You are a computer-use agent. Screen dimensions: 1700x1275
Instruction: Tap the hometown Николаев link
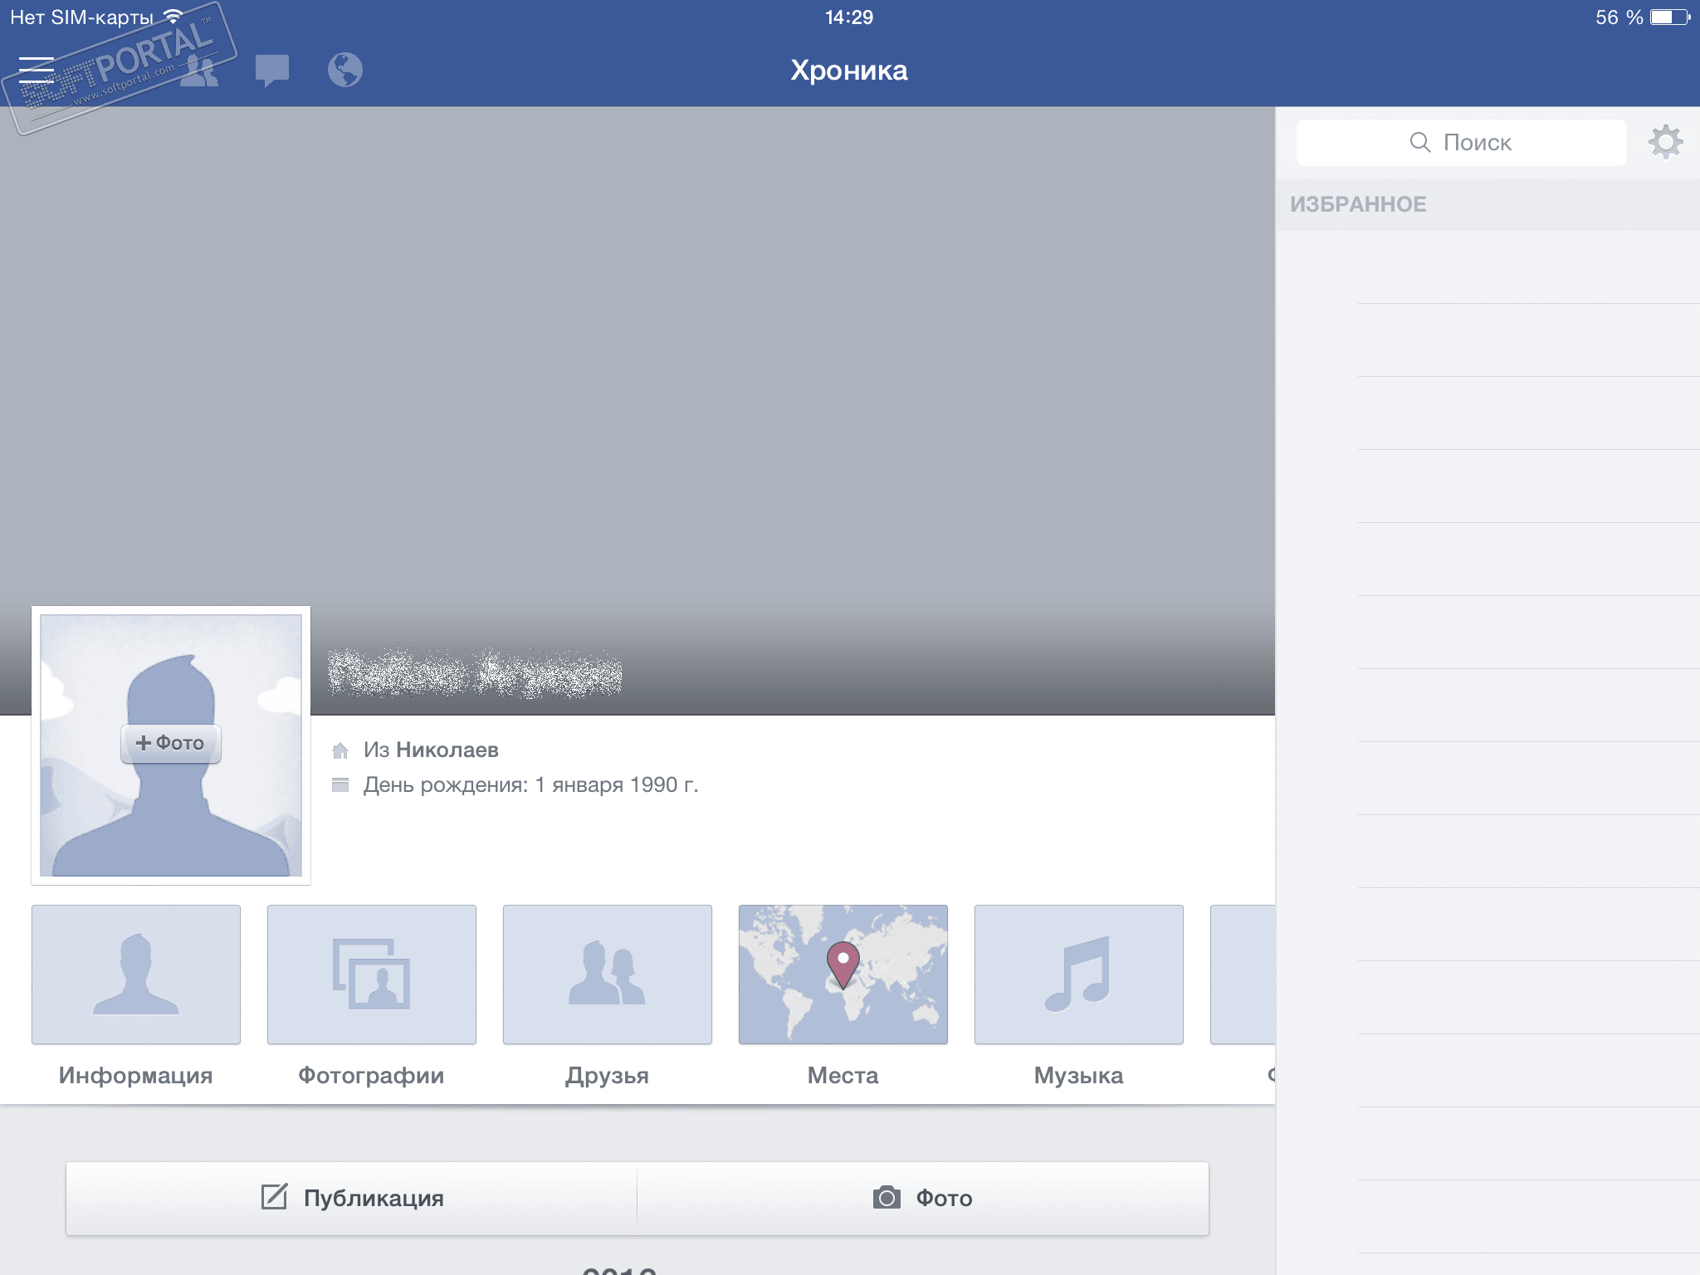pyautogui.click(x=447, y=750)
